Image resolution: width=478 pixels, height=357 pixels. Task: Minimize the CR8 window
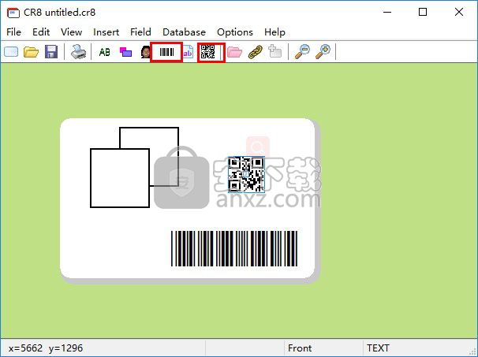point(387,12)
